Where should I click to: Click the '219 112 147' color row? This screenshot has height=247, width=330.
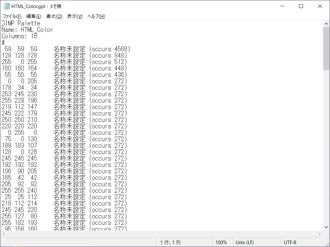coord(64,107)
